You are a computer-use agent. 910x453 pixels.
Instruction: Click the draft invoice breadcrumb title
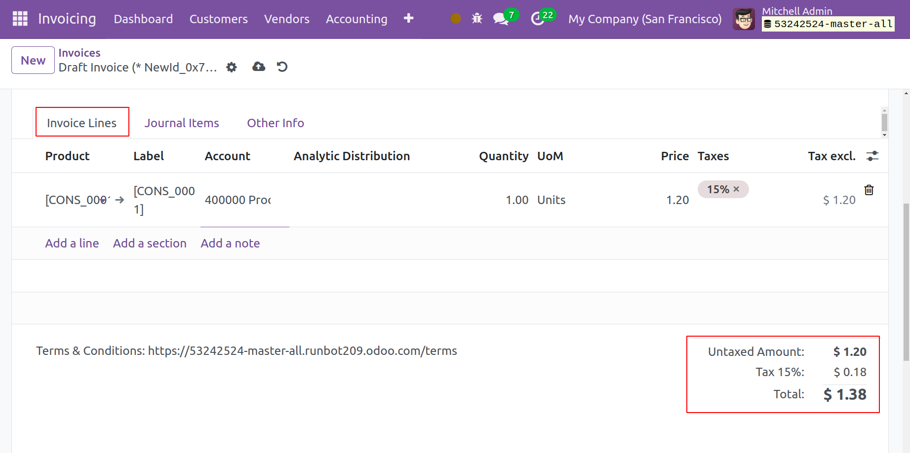click(x=138, y=68)
